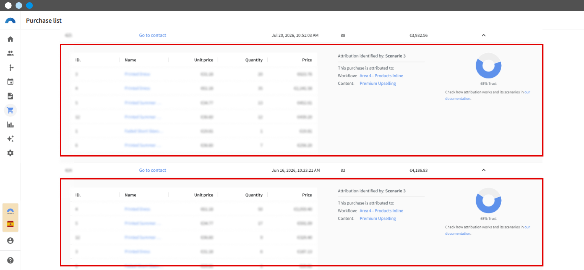
Task: Click the small account logo above the flag
Action: (10, 211)
